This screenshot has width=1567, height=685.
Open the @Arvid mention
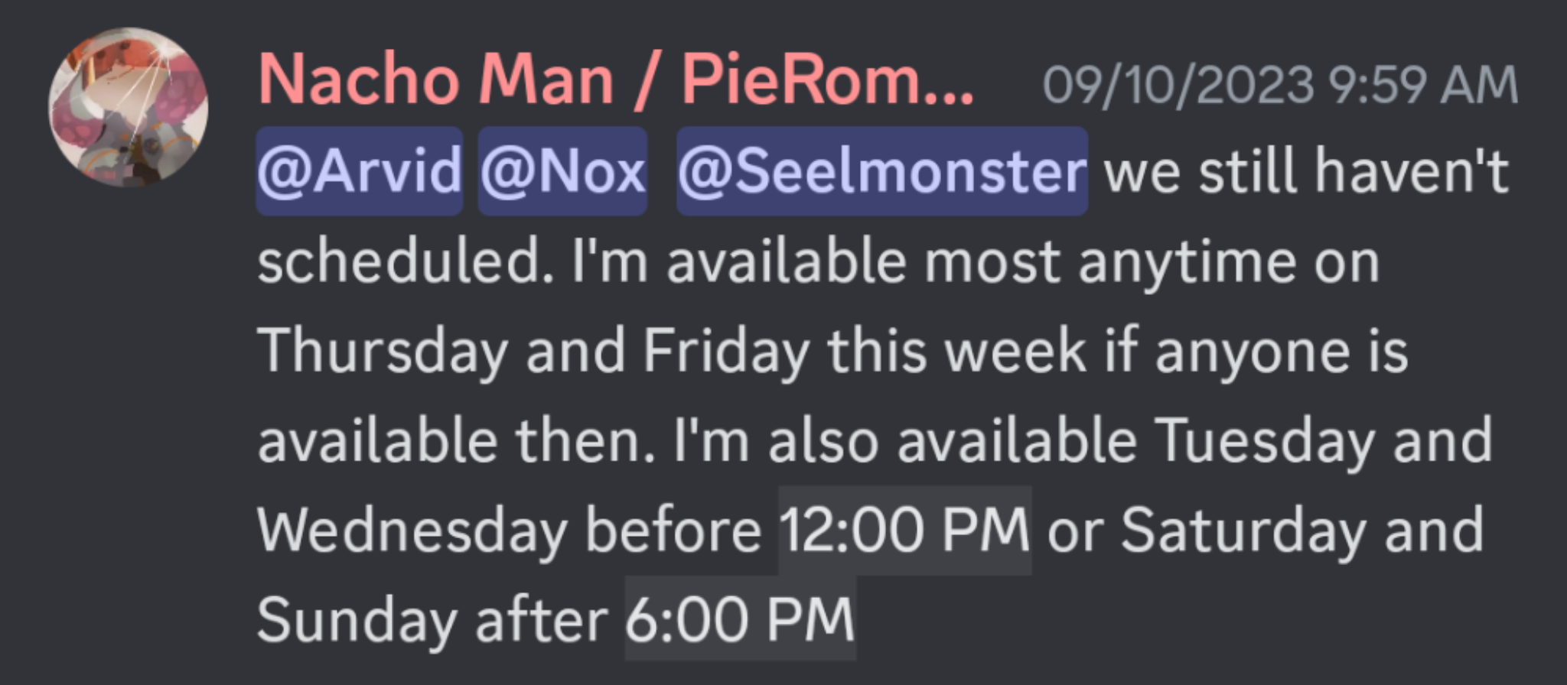coord(360,171)
